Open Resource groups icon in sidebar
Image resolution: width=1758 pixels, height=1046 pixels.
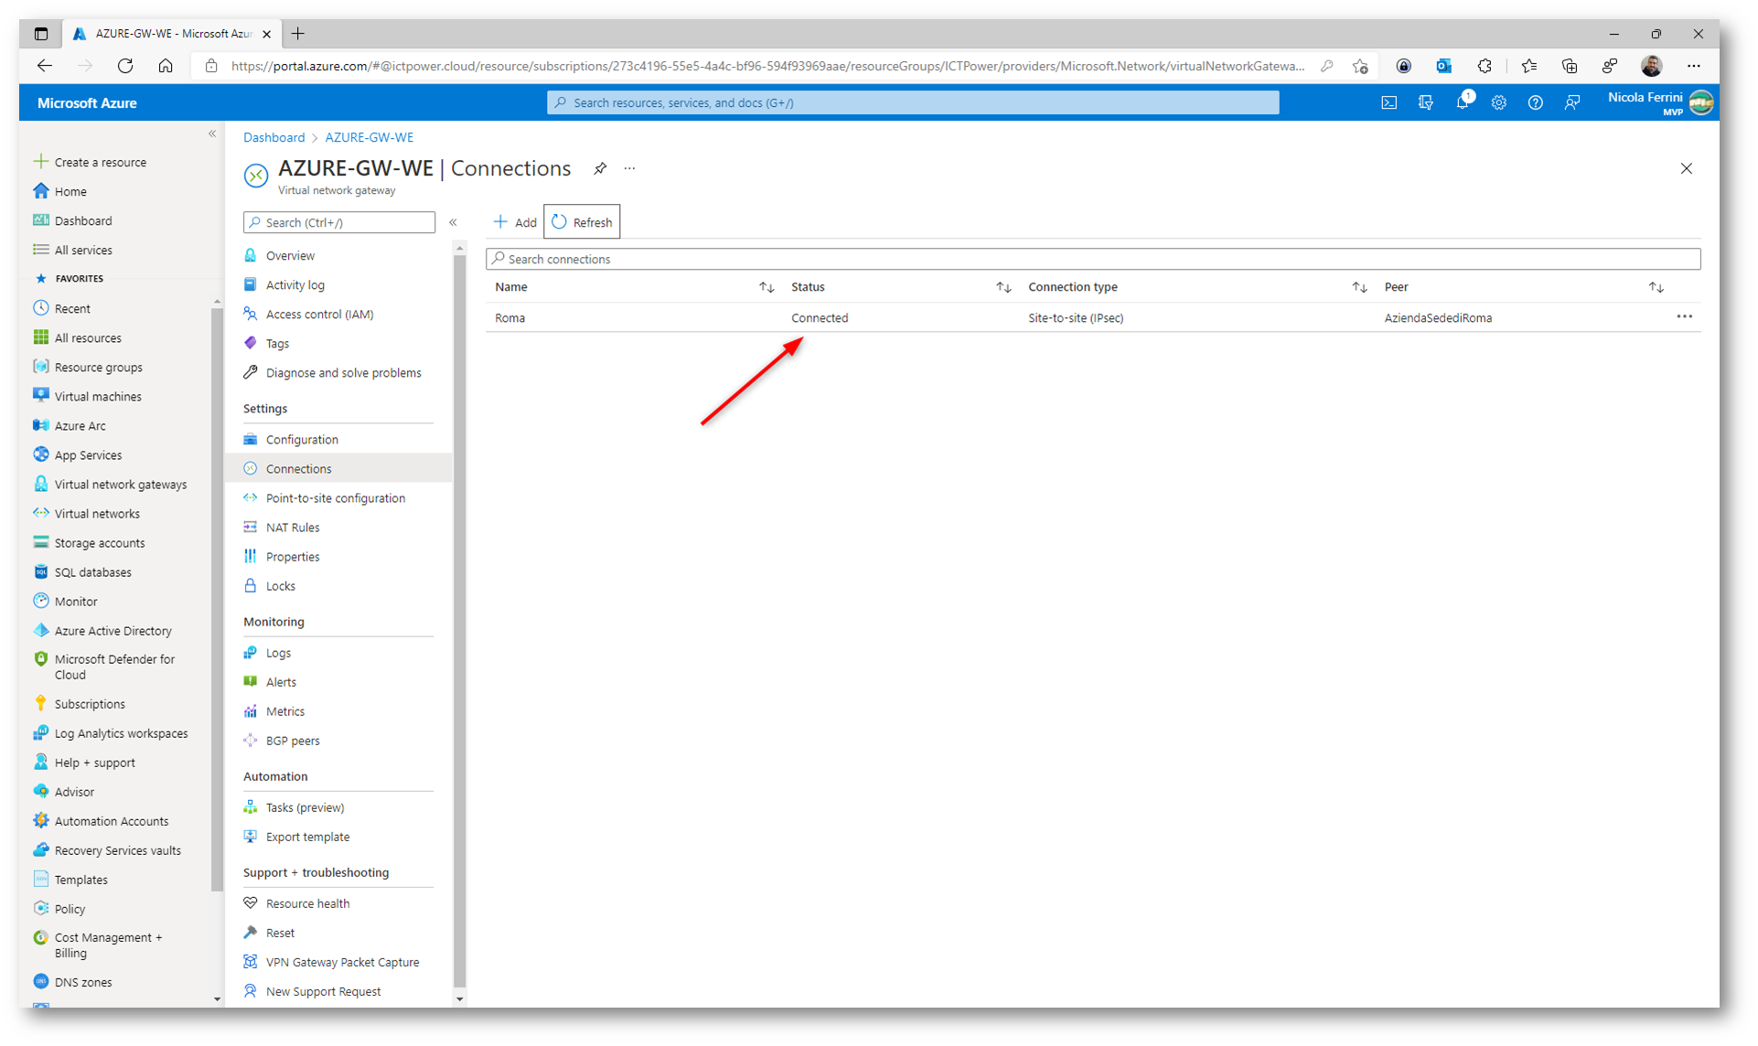coord(40,367)
